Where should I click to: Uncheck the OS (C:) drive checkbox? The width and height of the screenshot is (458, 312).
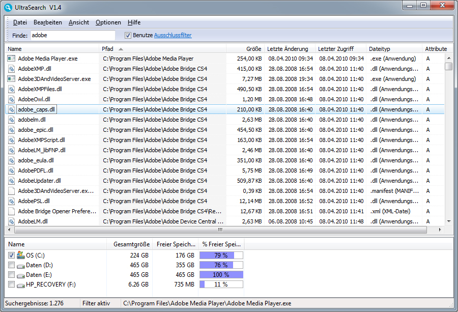click(x=11, y=256)
